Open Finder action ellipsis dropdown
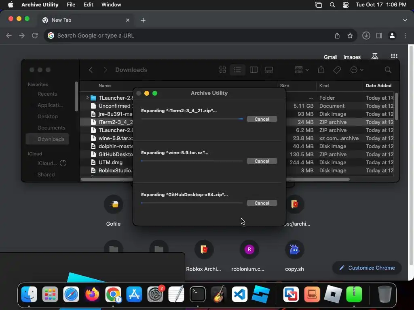The width and height of the screenshot is (414, 310). click(x=357, y=70)
